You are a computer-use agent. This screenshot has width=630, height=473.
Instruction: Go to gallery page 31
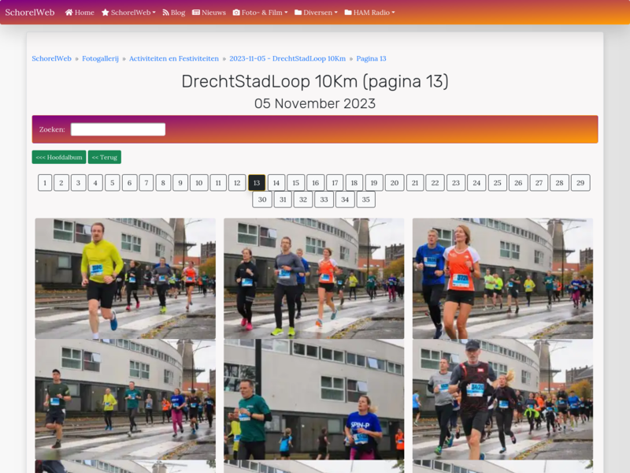(x=283, y=199)
